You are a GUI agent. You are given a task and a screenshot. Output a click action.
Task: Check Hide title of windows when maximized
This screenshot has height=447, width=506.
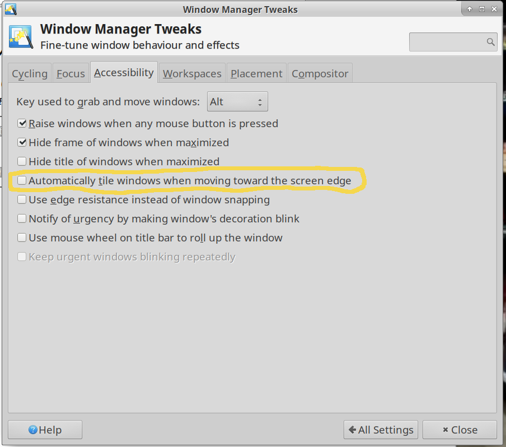click(x=22, y=161)
